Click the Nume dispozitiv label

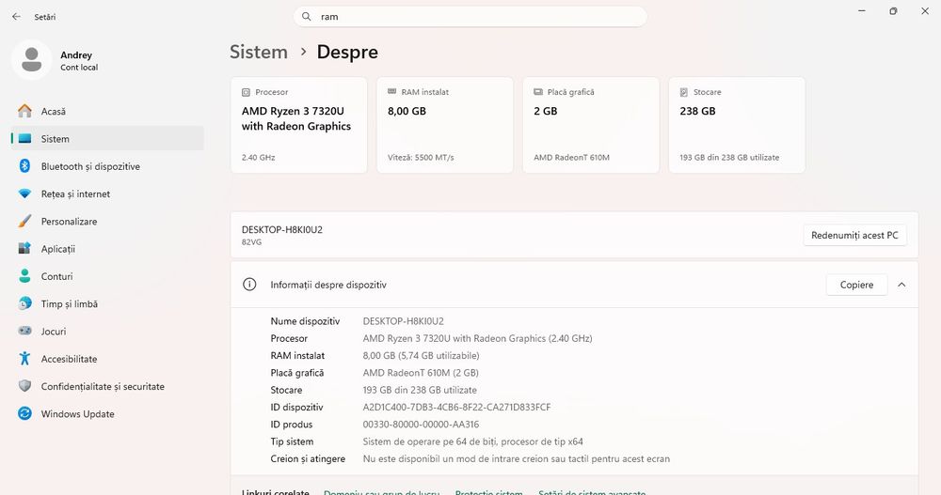305,321
